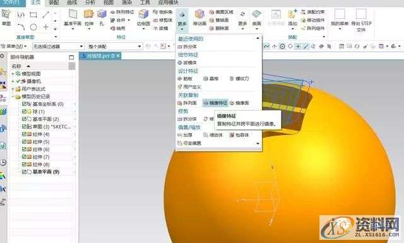Click the 拔模 draft command in ribbon
The image size is (404, 243).
[161, 28]
